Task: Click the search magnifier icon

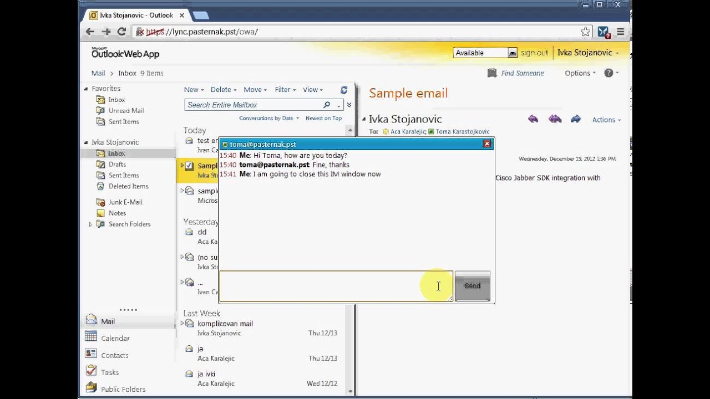Action: click(x=327, y=105)
